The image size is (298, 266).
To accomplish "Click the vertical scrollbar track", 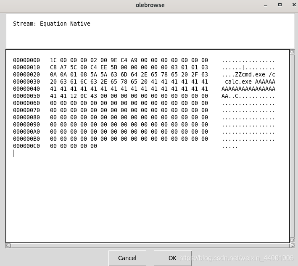I will click(x=292, y=146).
